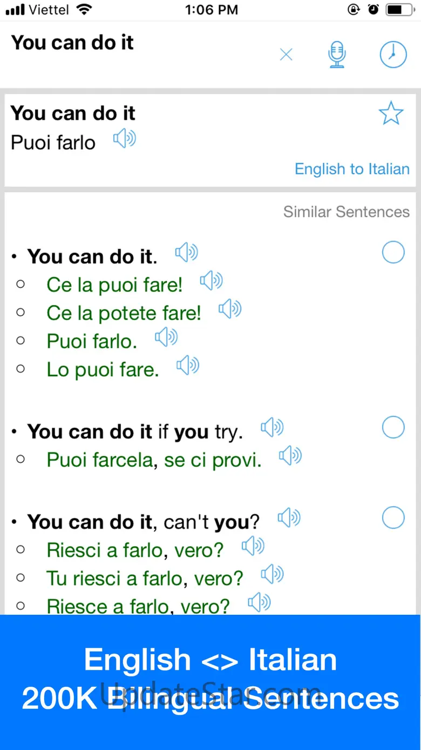Play audio for "Tu riesci a farlo, vero?"
This screenshot has width=421, height=750.
click(x=273, y=574)
